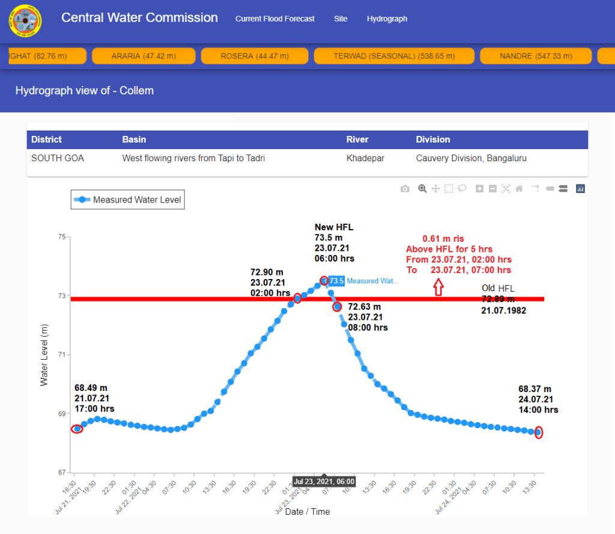The height and width of the screenshot is (534, 615).
Task: Toggle Measured Water Level legend entry
Action: [x=128, y=200]
